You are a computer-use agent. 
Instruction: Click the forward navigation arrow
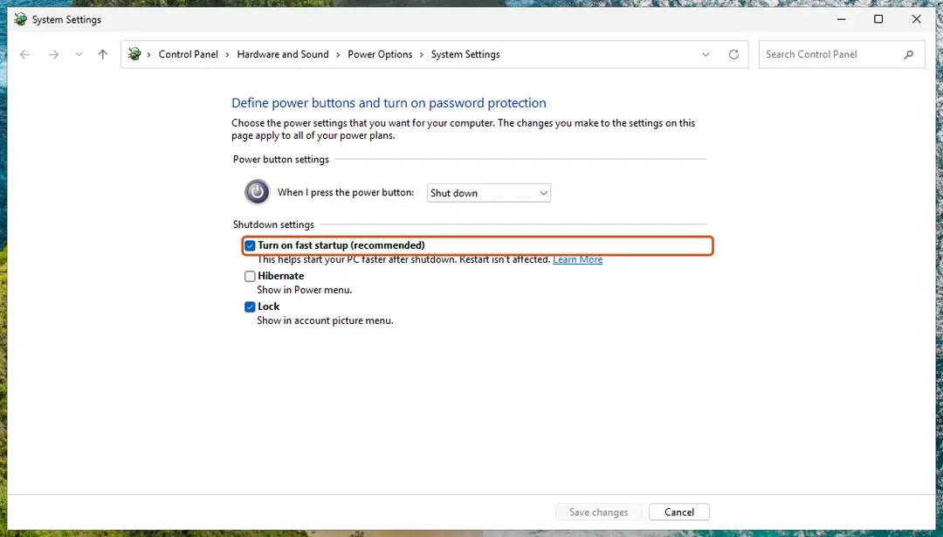pyautogui.click(x=53, y=54)
